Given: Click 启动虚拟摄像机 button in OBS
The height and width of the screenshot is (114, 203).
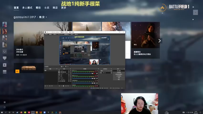Looking at the screenshot, I should [119, 74].
